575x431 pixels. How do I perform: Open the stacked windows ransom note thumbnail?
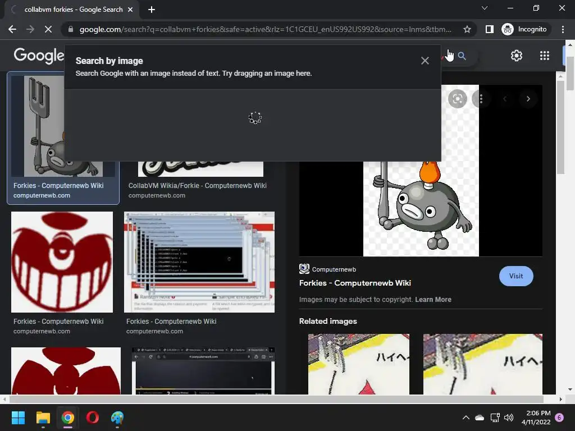point(199,262)
